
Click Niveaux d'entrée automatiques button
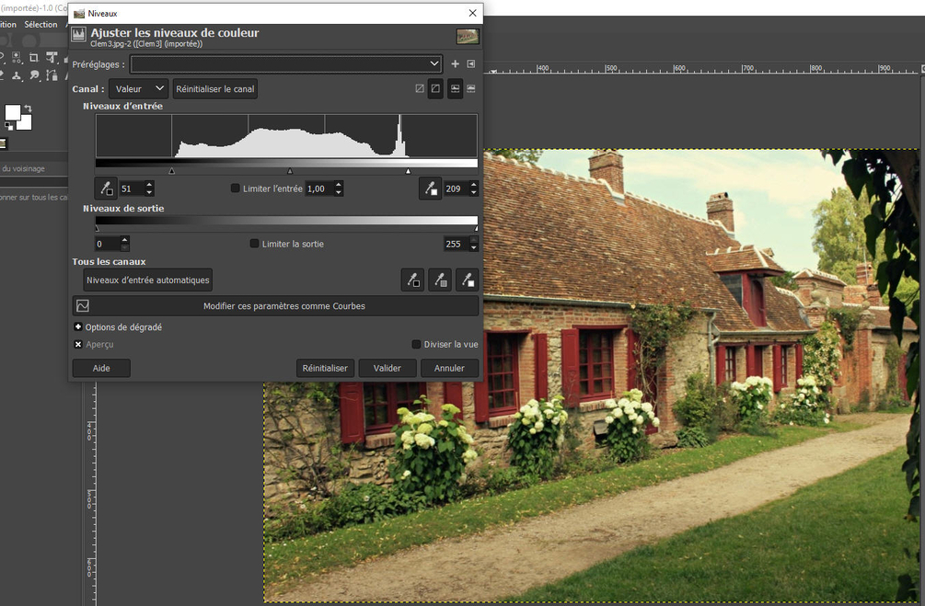(148, 280)
